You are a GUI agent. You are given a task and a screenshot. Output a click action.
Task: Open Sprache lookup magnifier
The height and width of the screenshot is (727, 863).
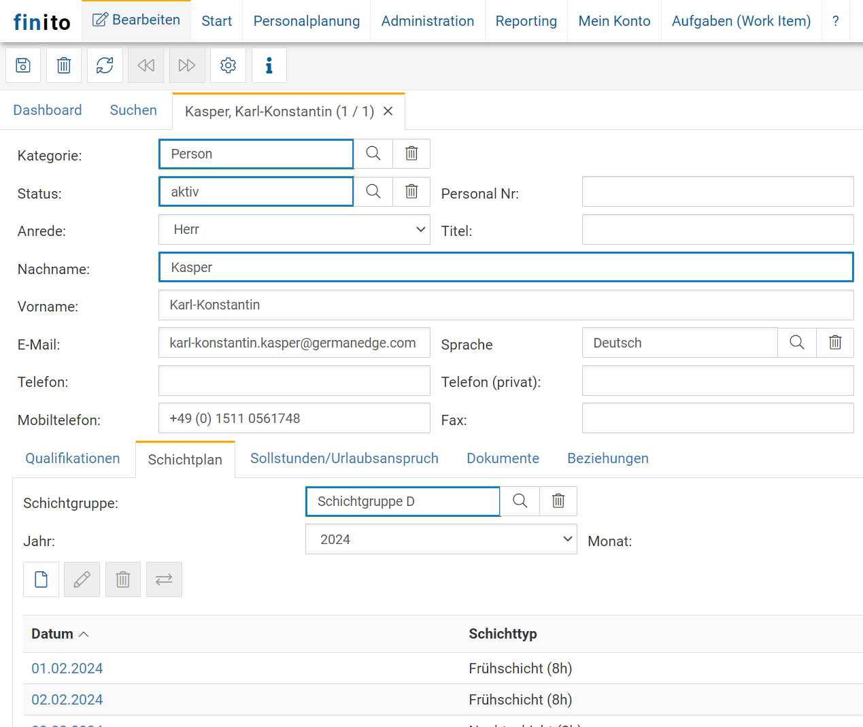tap(797, 343)
